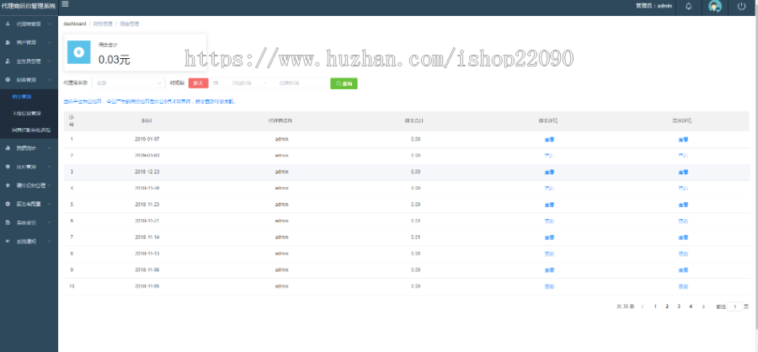Screen dimensions: 758x352
Task: Click the chart icon in sidebar statistics menu
Action: [x=8, y=148]
